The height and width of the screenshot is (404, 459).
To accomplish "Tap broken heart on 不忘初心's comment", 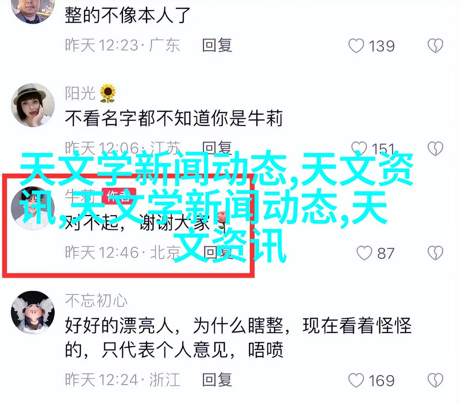I will coord(435,380).
